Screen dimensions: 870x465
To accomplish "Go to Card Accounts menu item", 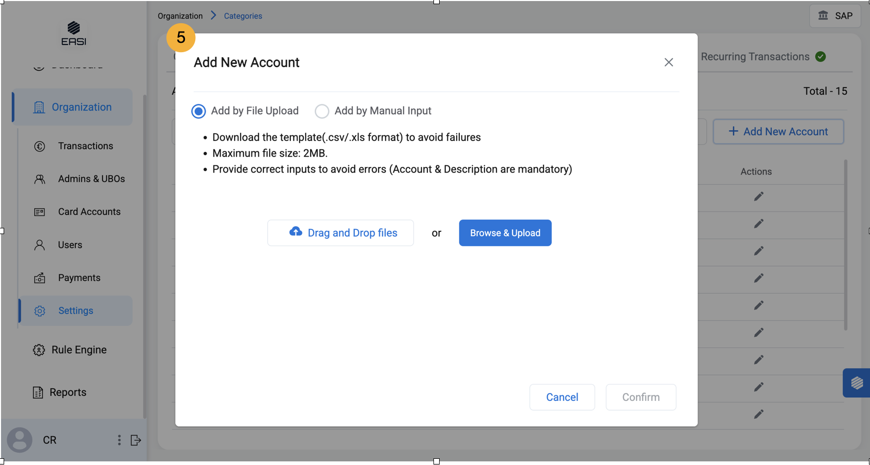I will 89,212.
